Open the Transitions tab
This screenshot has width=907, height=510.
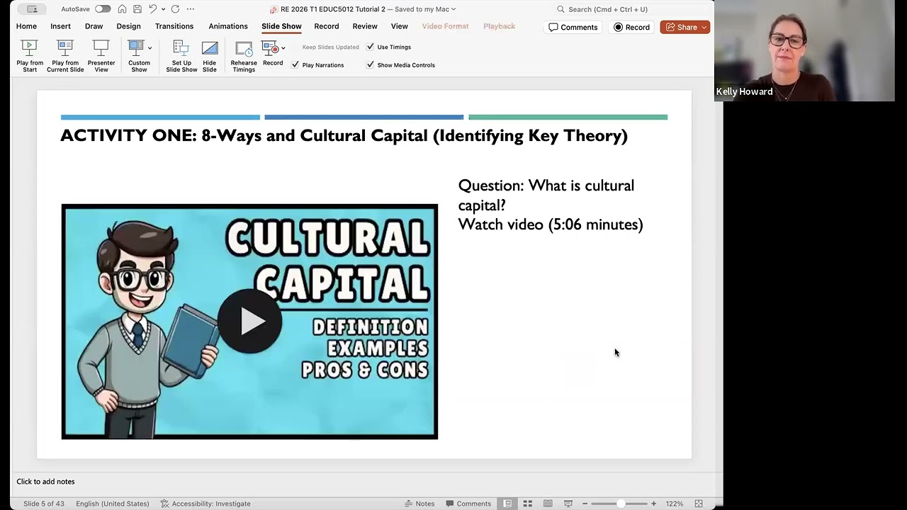(174, 26)
